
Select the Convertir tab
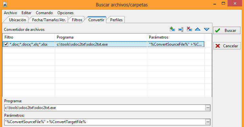(96, 20)
